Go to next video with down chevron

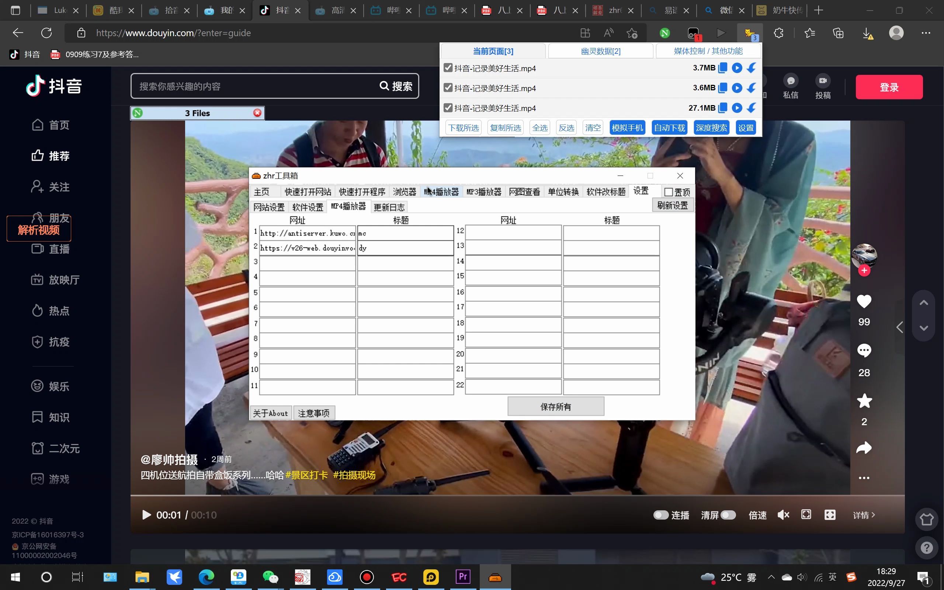[x=923, y=328]
